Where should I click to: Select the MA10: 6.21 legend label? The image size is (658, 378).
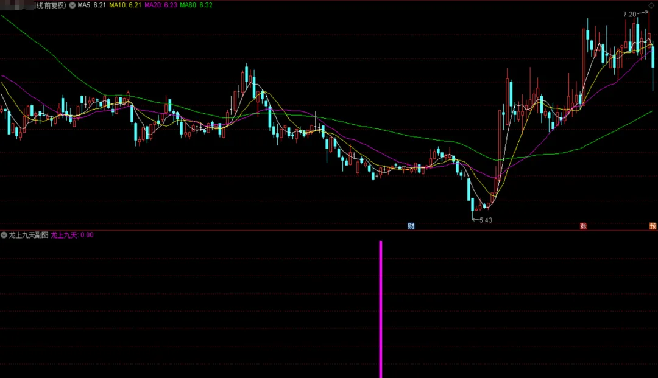(x=125, y=5)
